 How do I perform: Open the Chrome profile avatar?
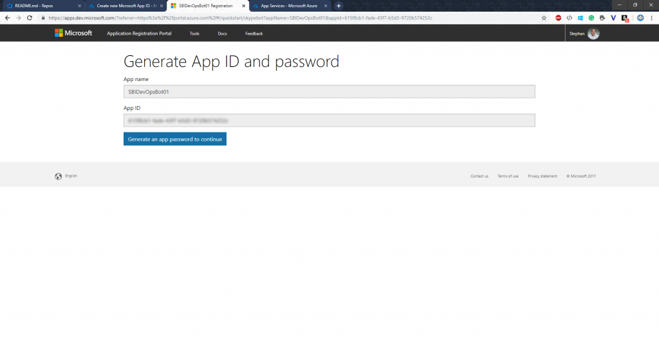pyautogui.click(x=640, y=18)
